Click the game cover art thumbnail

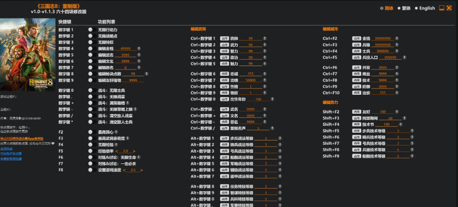click(x=27, y=55)
